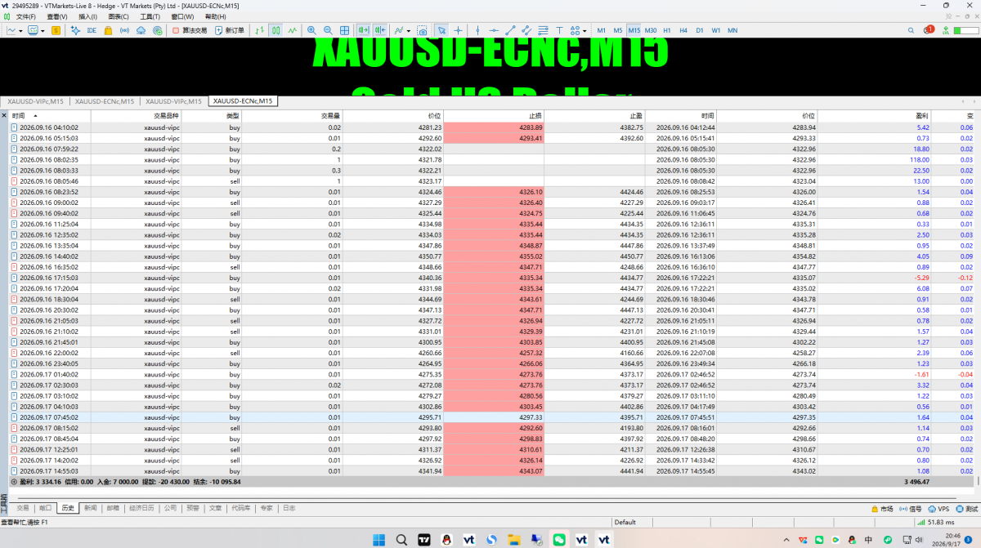Draw a trendline
Screen dimensions: 981x548
pyautogui.click(x=510, y=30)
